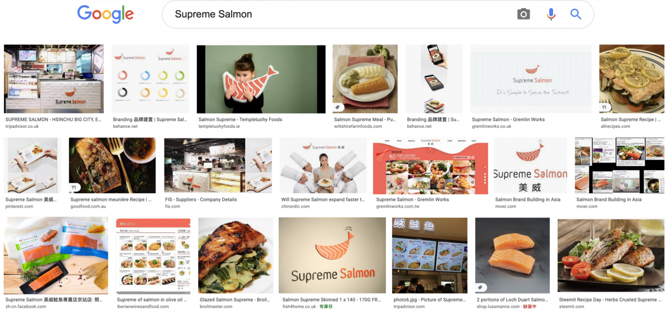
Task: Click product tag icon on Salmon Supreme Meal image
Action: pyautogui.click(x=337, y=107)
